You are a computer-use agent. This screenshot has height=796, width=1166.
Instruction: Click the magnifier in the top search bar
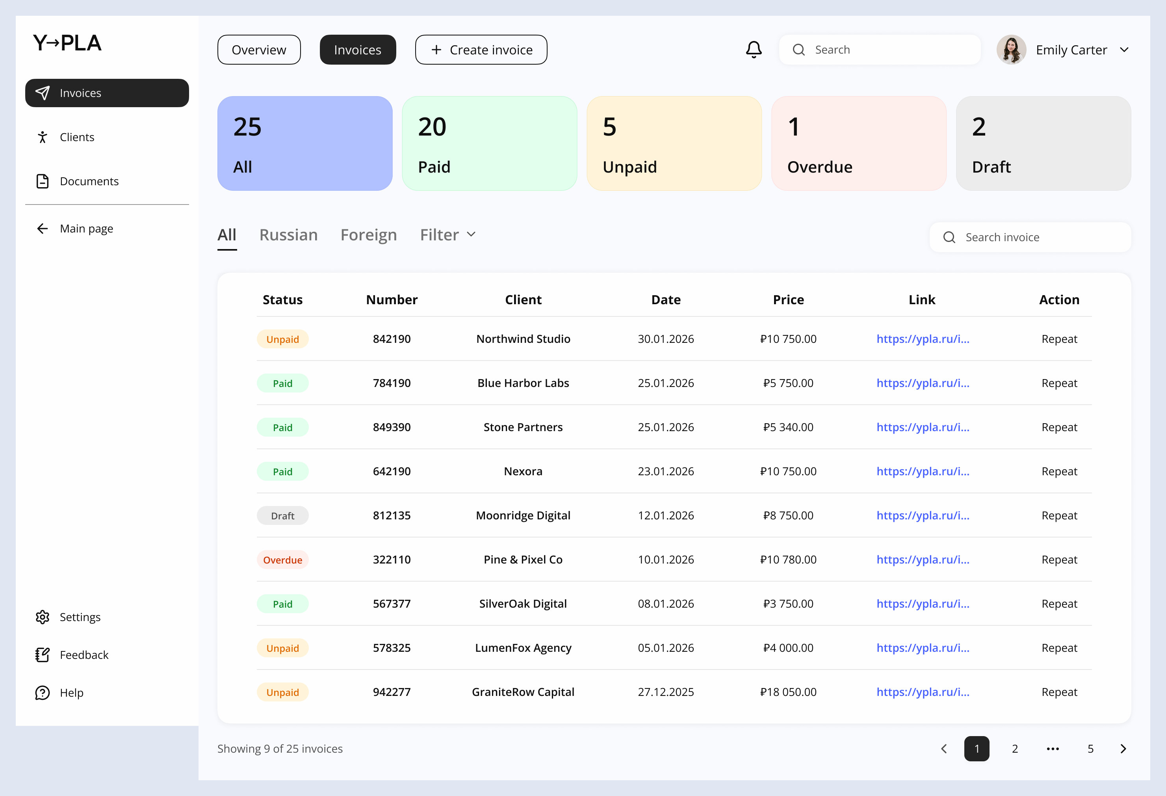[x=800, y=49]
